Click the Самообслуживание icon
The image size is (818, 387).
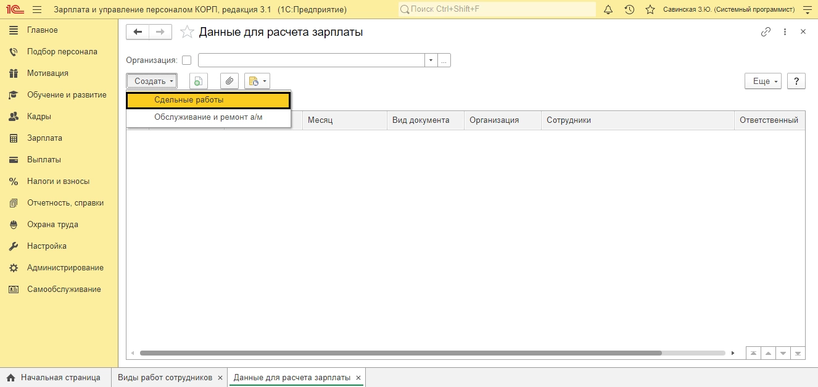pyautogui.click(x=14, y=289)
